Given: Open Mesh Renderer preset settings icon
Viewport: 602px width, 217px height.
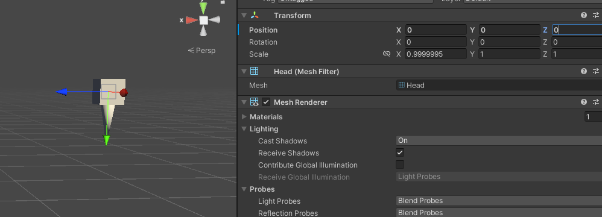Looking at the screenshot, I should (x=596, y=102).
